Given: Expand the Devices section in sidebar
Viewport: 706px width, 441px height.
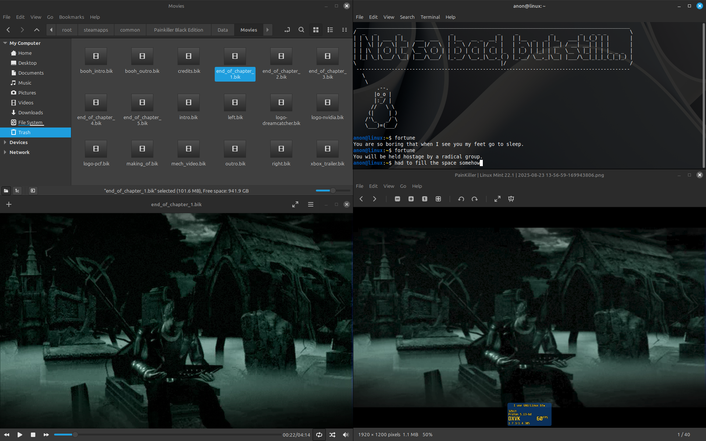Looking at the screenshot, I should tap(5, 142).
